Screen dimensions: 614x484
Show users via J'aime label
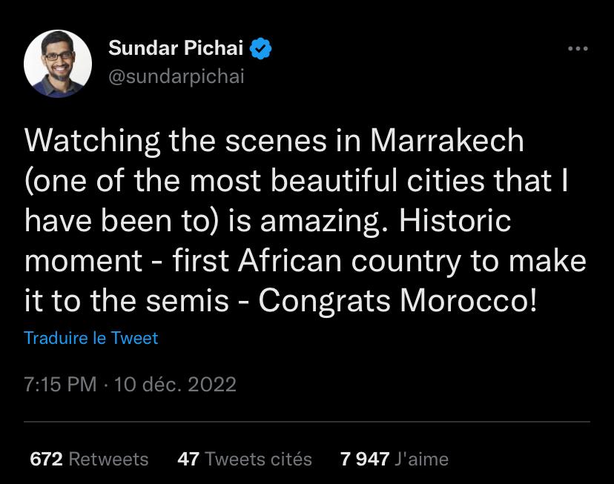(x=421, y=459)
